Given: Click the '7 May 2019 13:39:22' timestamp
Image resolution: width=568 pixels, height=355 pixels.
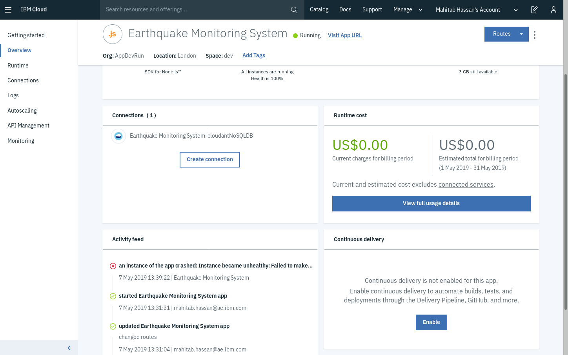Looking at the screenshot, I should (144, 278).
